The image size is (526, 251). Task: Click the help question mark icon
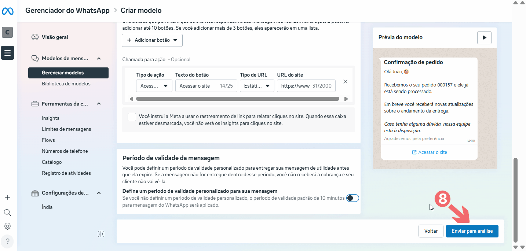point(7,241)
